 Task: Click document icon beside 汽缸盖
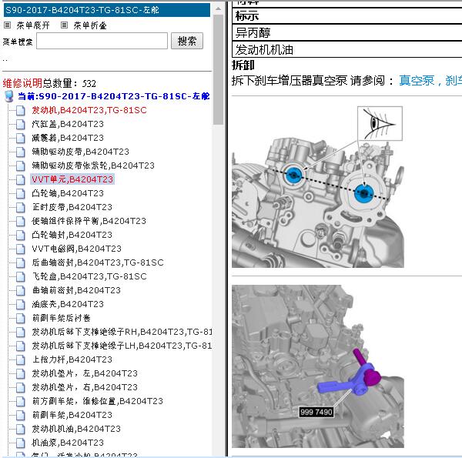(x=20, y=124)
